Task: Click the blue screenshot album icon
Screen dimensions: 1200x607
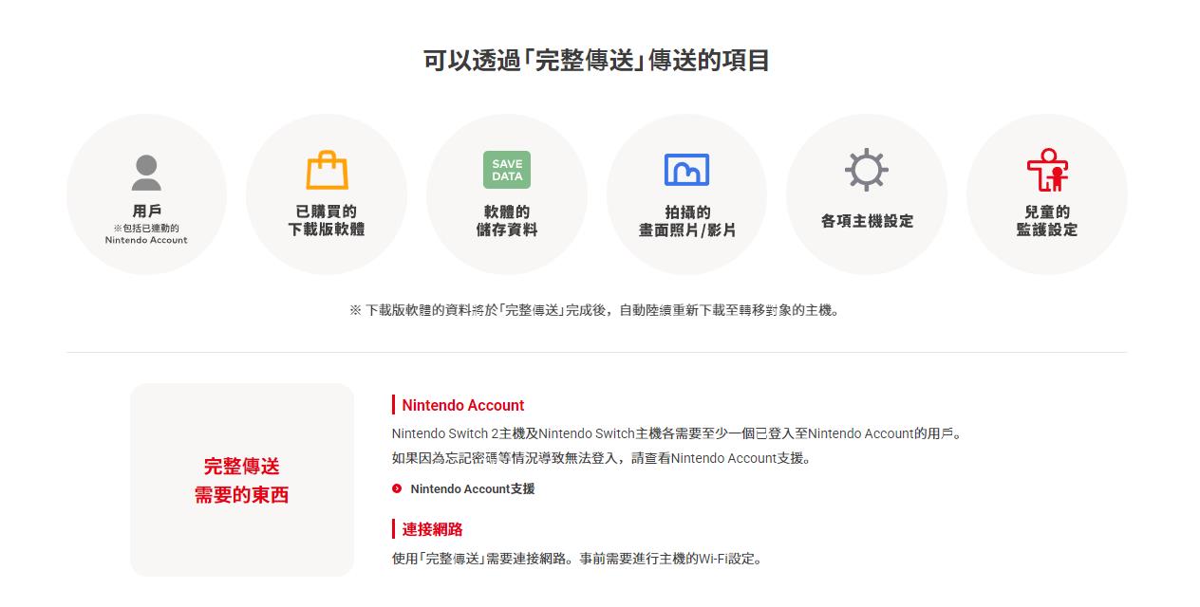Action: [686, 170]
